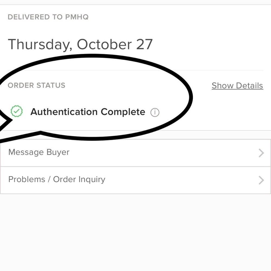The width and height of the screenshot is (271, 271).
Task: Click the DELIVERED TO PMHQ heading
Action: (x=48, y=17)
